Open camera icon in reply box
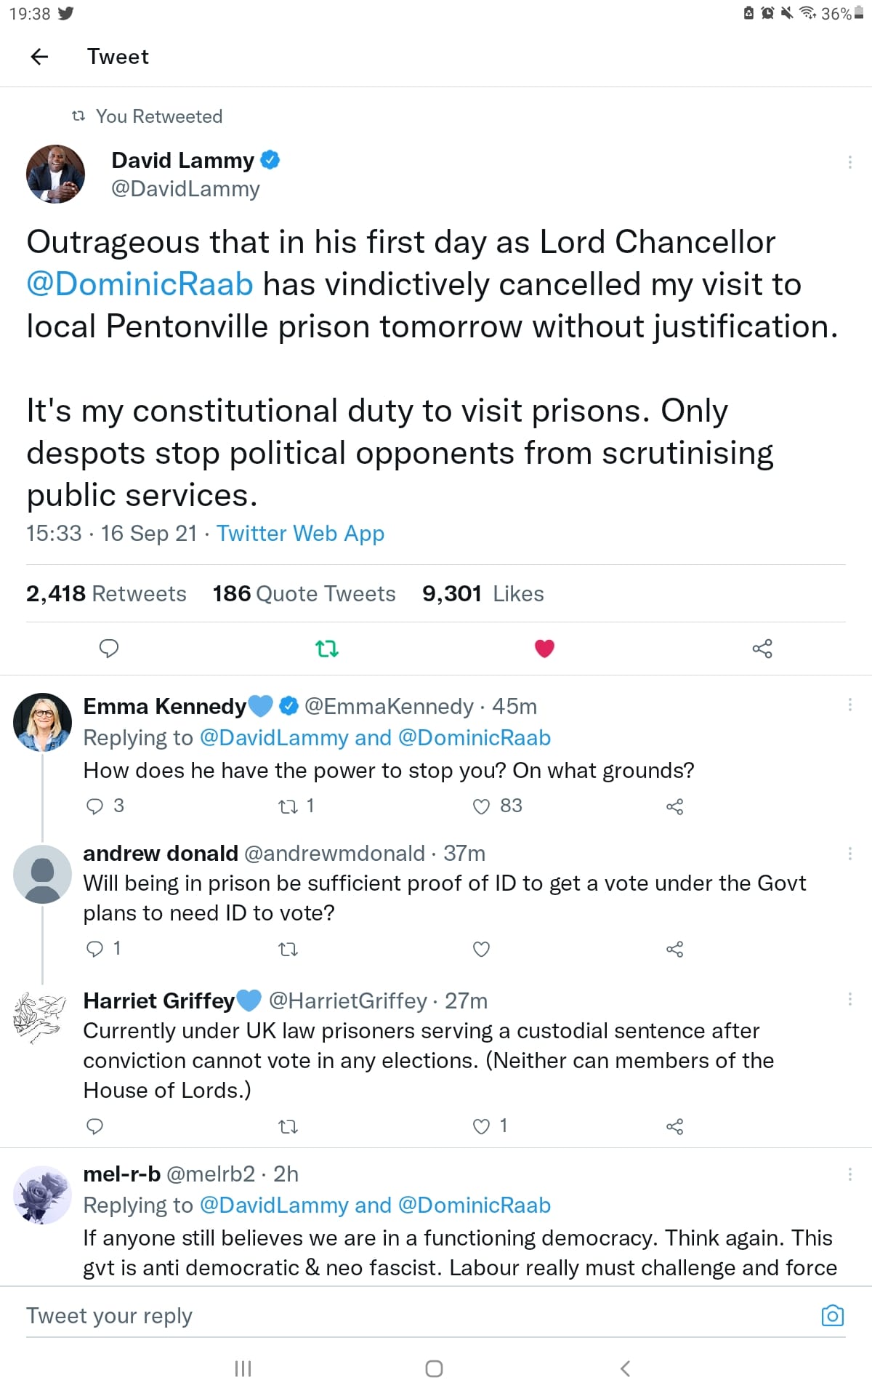 coord(832,1315)
